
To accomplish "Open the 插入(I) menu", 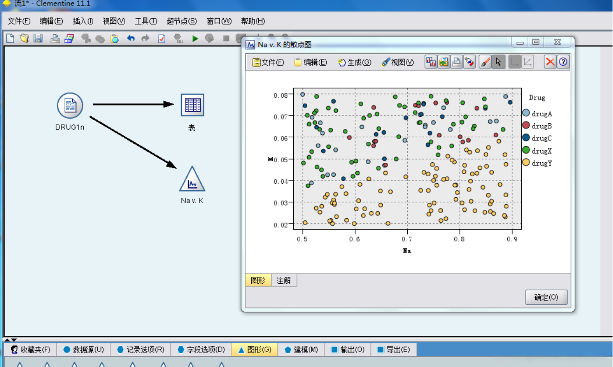I will (x=83, y=21).
